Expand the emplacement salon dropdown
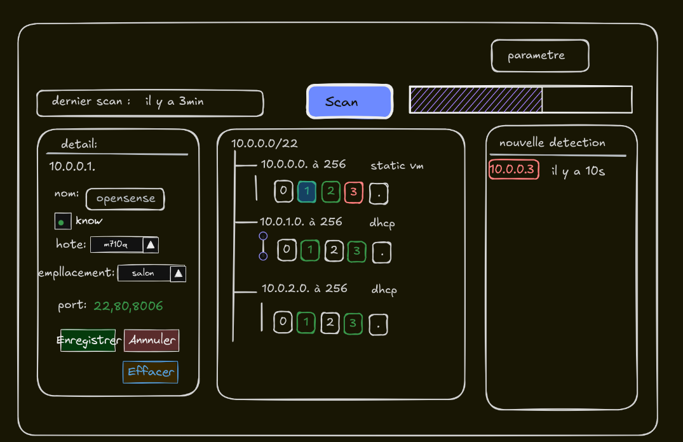This screenshot has height=442, width=683. coord(179,274)
